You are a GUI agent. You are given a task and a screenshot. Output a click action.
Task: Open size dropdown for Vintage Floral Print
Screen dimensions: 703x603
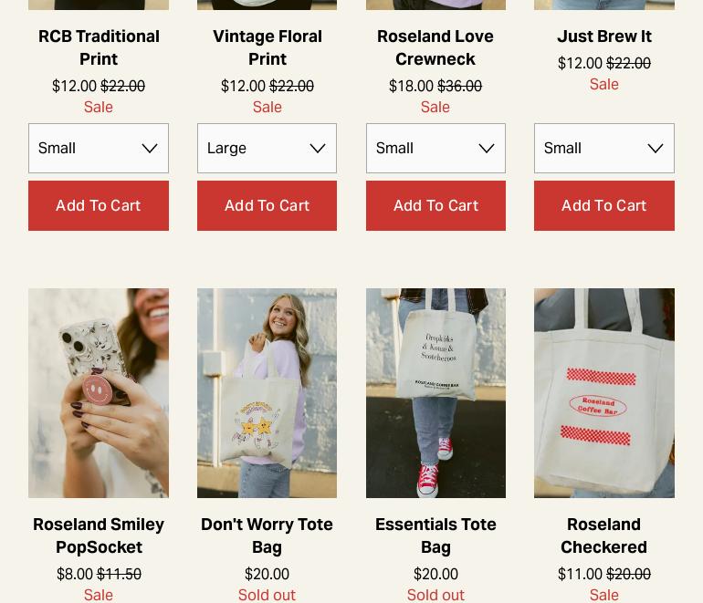[267, 149]
